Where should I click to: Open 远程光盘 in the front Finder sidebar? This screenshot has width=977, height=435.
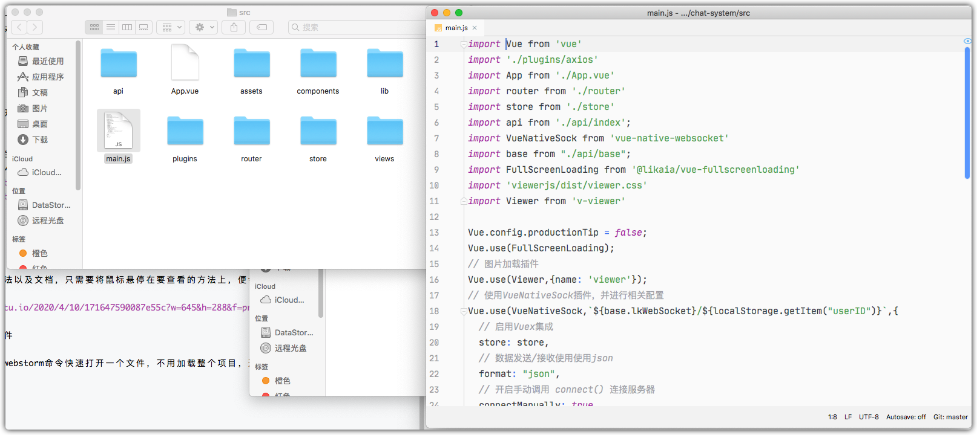41,221
